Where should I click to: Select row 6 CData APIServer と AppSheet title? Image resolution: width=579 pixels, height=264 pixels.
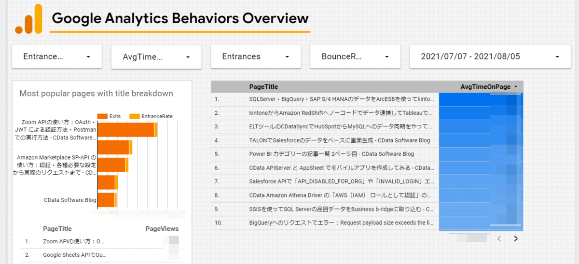(341, 168)
